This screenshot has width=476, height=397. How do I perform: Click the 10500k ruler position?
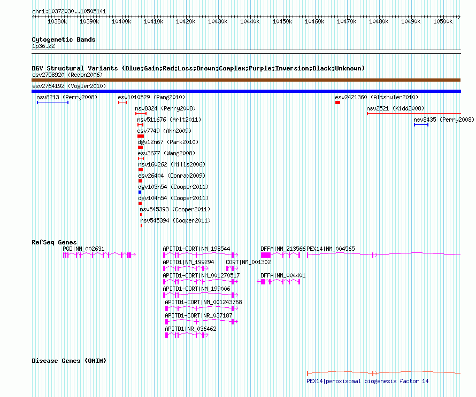(x=443, y=21)
